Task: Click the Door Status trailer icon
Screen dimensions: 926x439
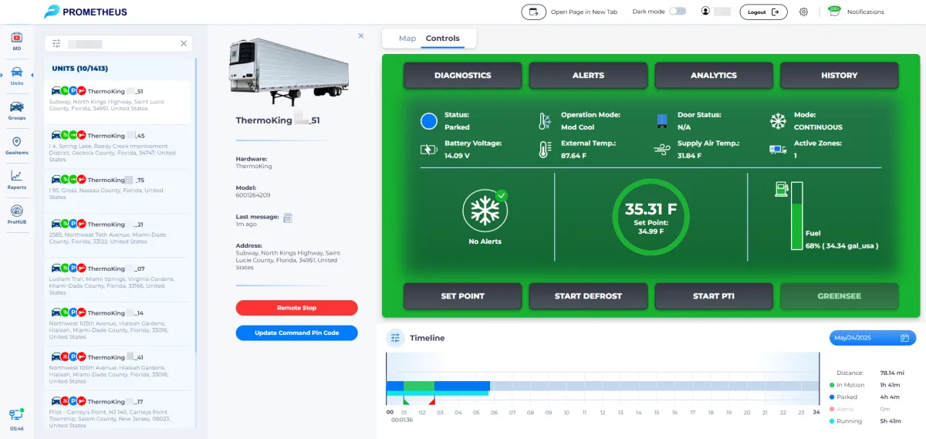Action: (661, 121)
